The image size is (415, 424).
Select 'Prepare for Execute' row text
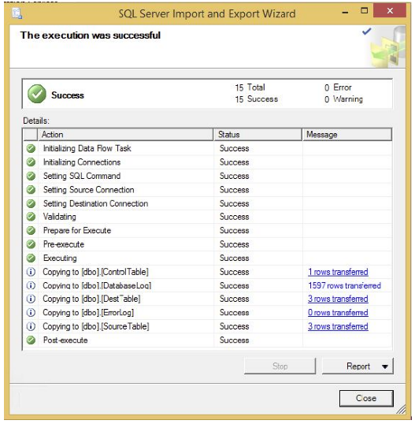(77, 230)
